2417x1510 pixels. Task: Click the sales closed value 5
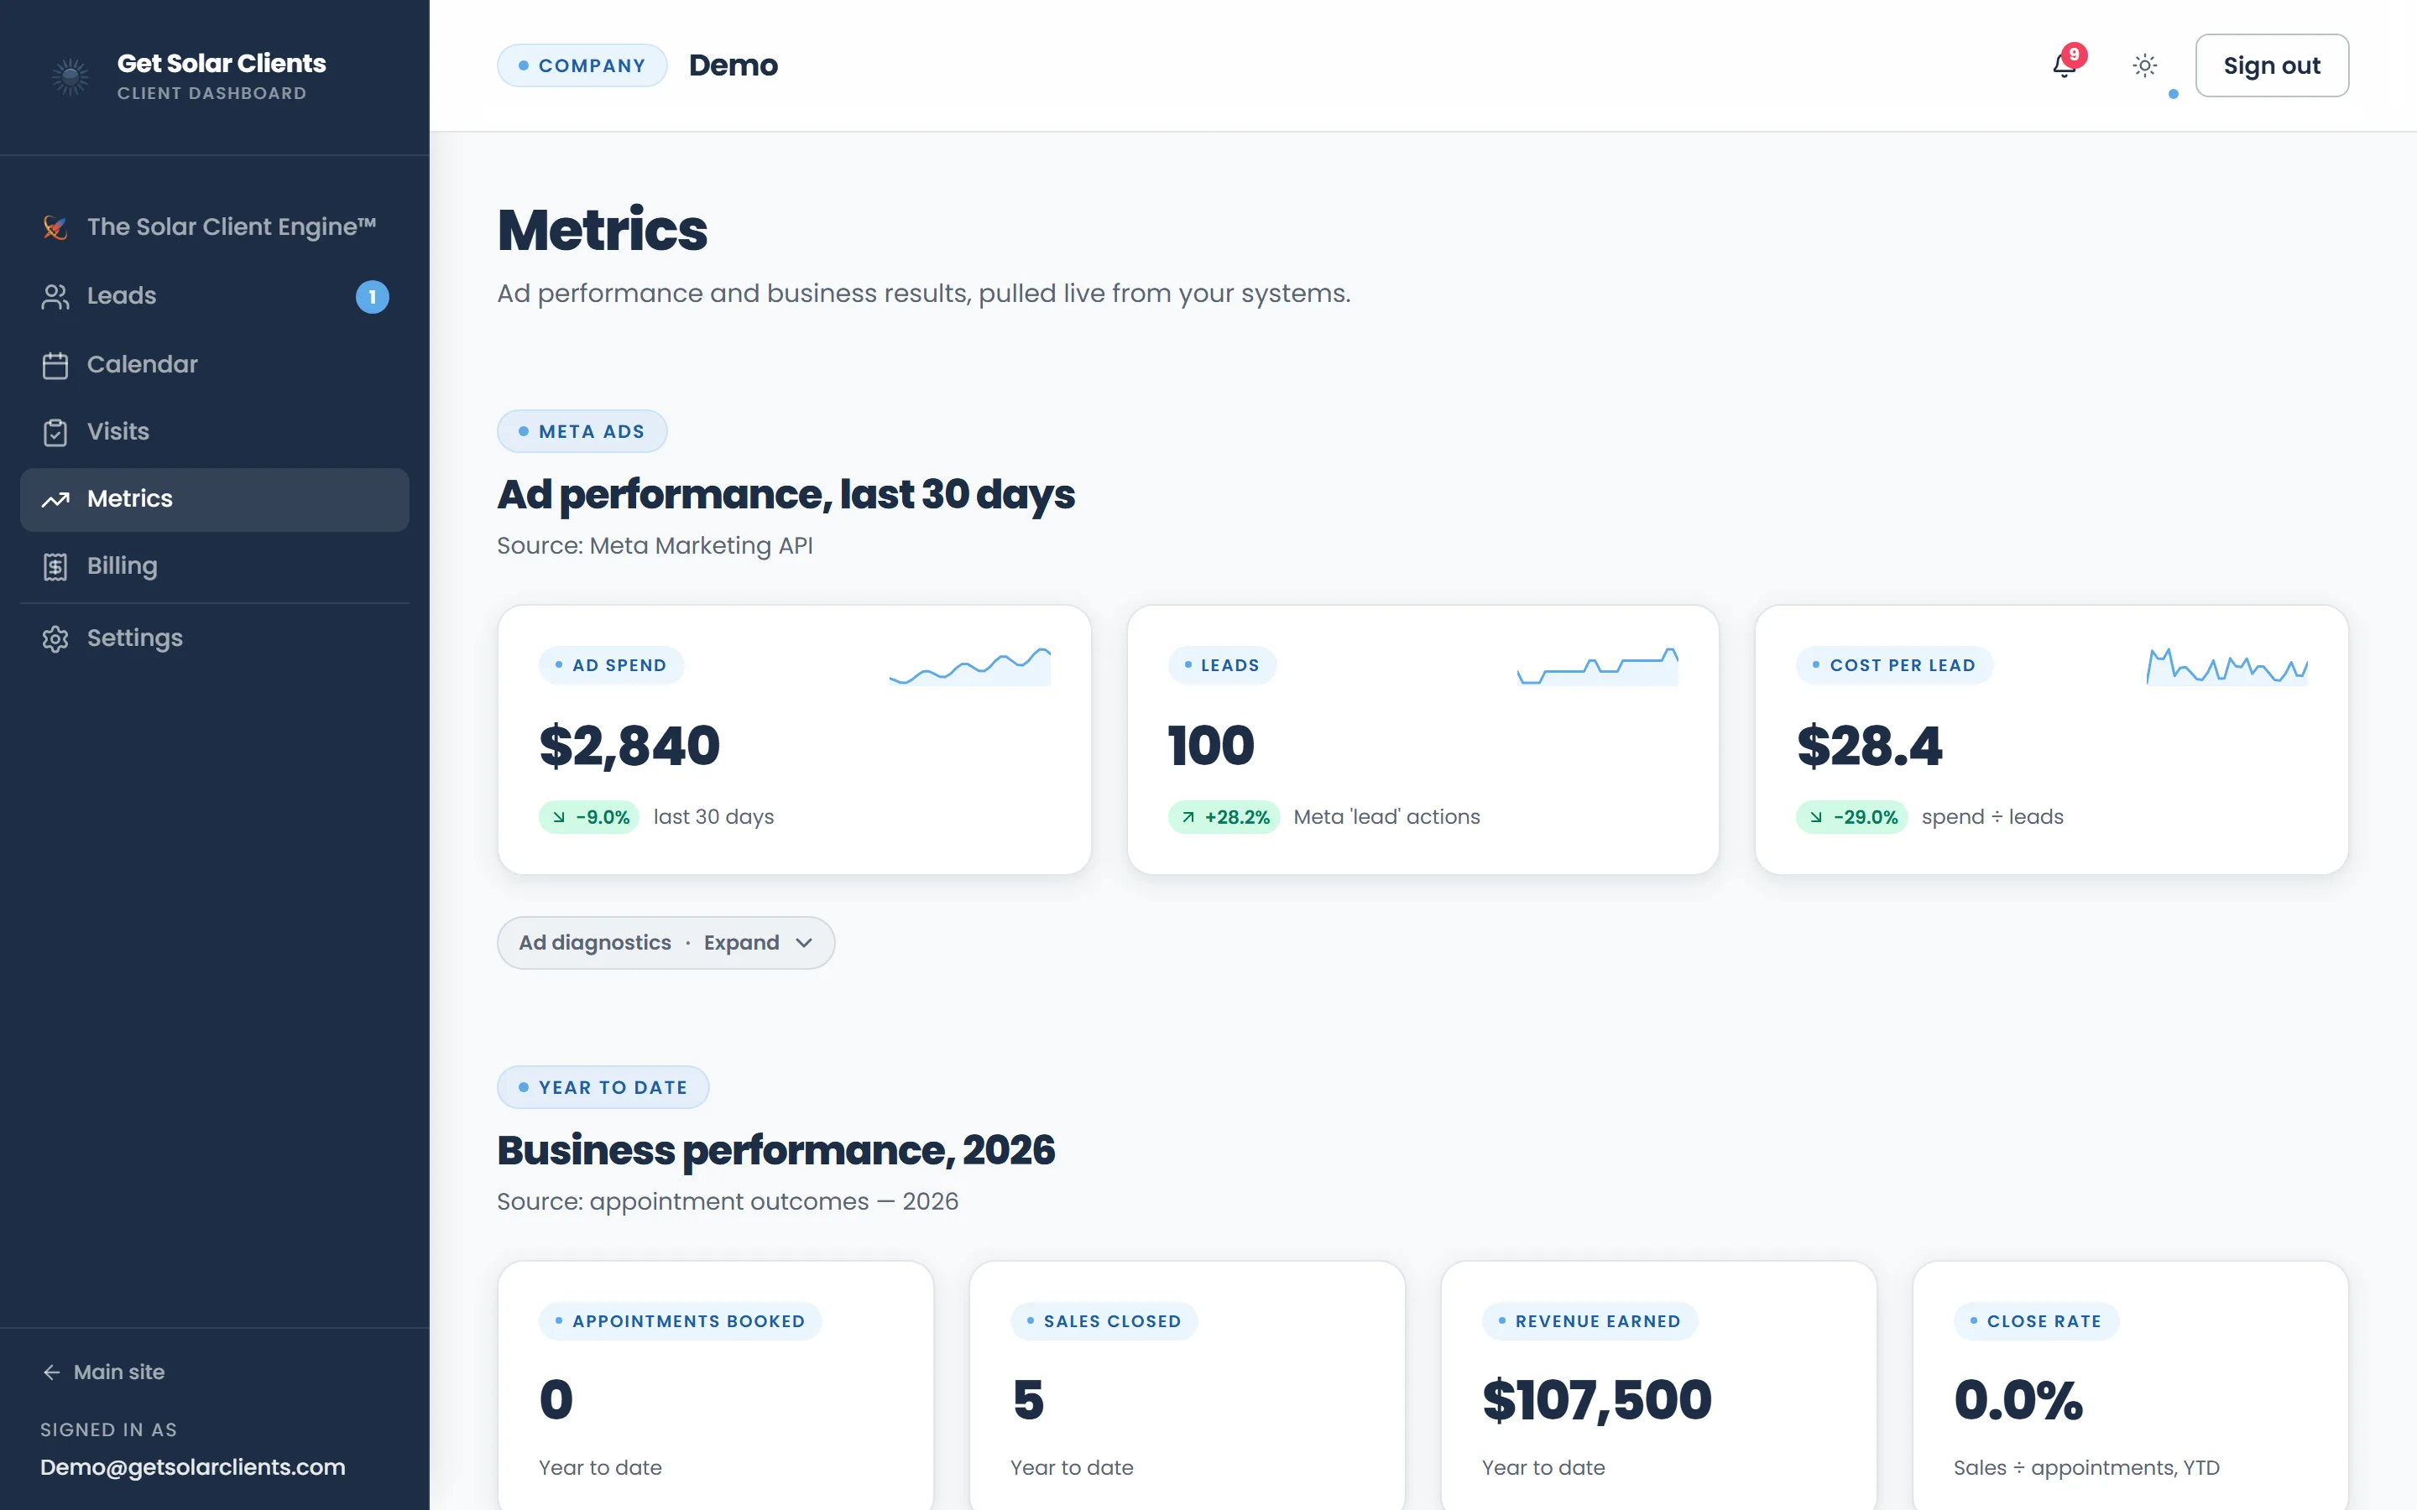point(1028,1400)
